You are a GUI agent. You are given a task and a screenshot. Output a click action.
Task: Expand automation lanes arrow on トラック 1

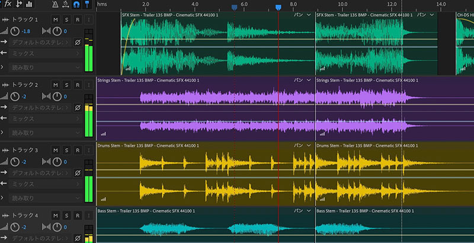point(2,67)
